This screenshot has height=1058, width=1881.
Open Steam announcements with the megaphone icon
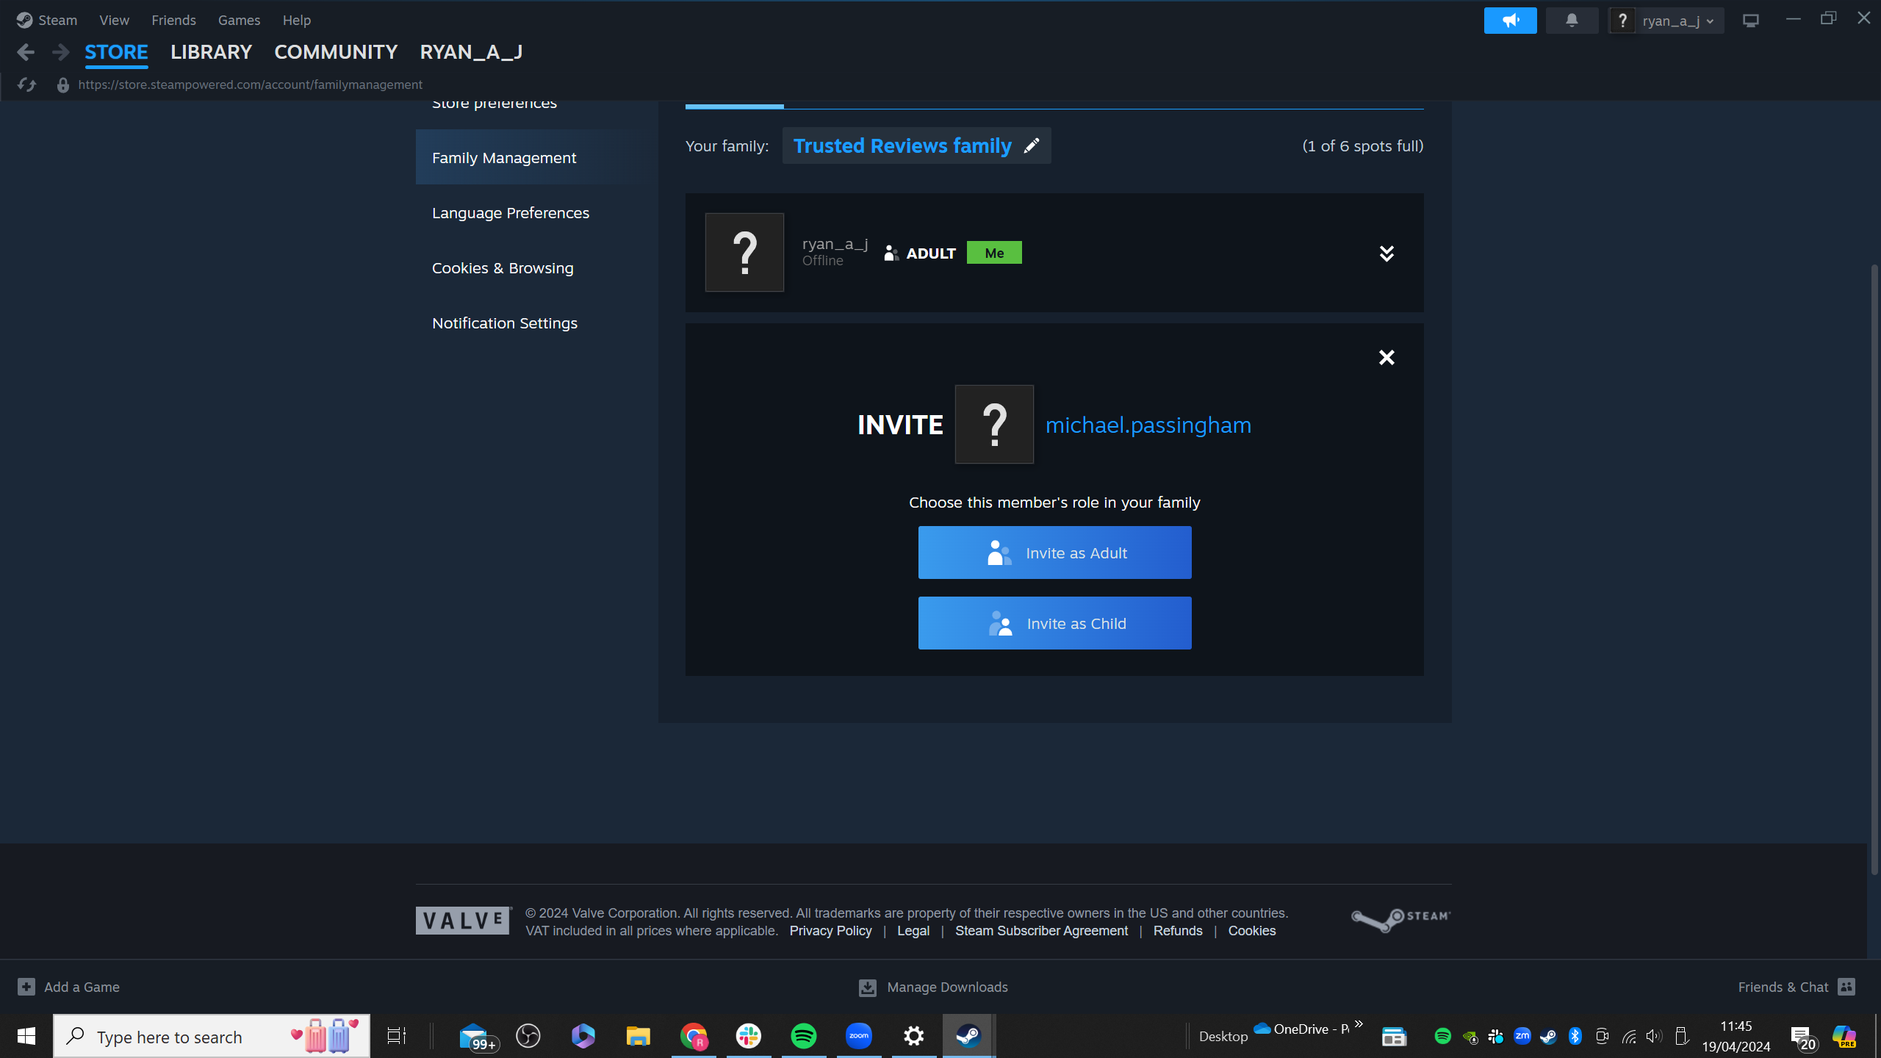1511,20
